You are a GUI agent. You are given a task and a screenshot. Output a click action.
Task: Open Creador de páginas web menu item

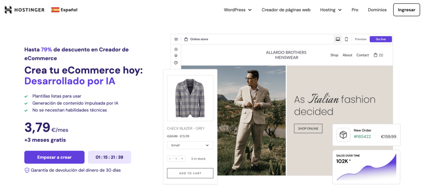coord(286,10)
